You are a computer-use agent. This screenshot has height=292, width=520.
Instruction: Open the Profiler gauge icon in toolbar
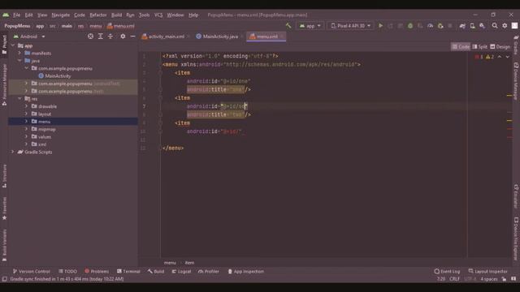(x=430, y=25)
